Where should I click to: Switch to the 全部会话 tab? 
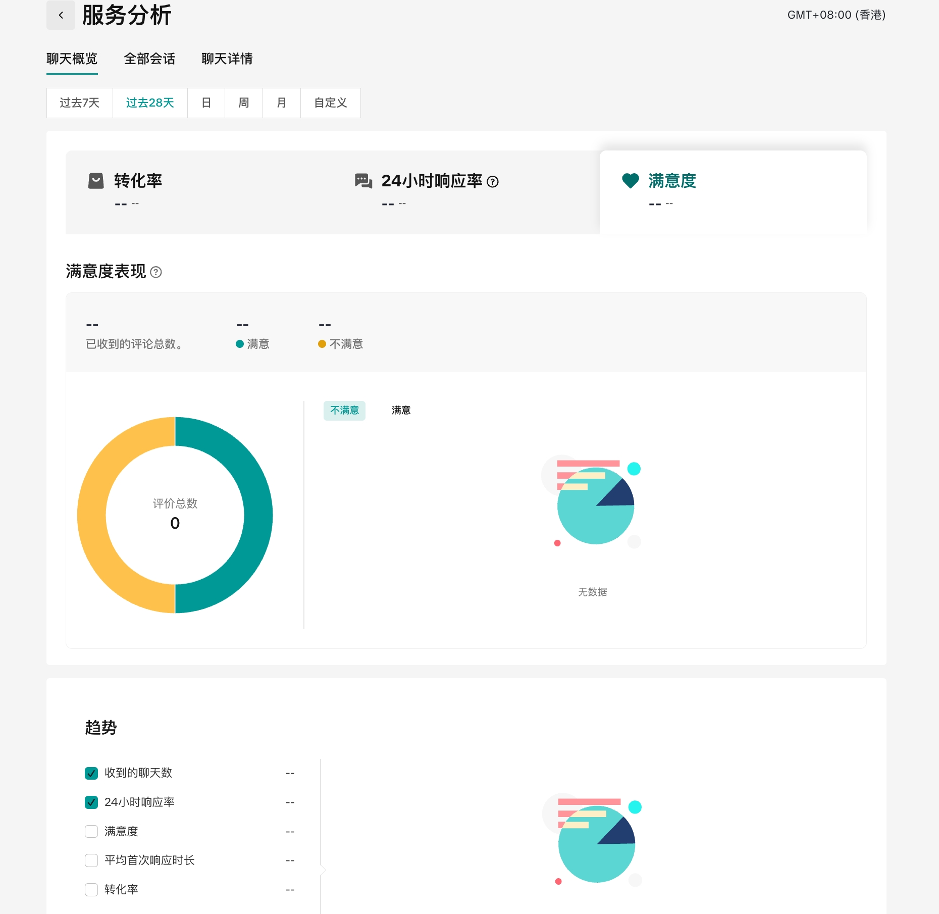pyautogui.click(x=149, y=59)
